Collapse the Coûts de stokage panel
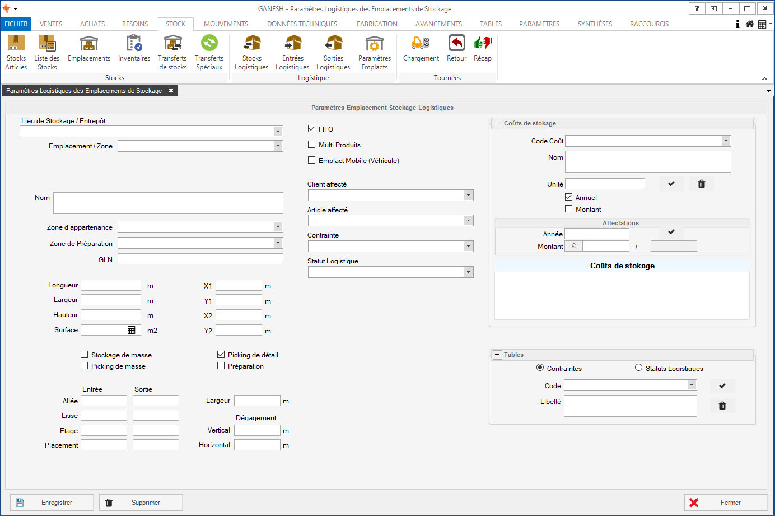775x516 pixels. [x=497, y=123]
